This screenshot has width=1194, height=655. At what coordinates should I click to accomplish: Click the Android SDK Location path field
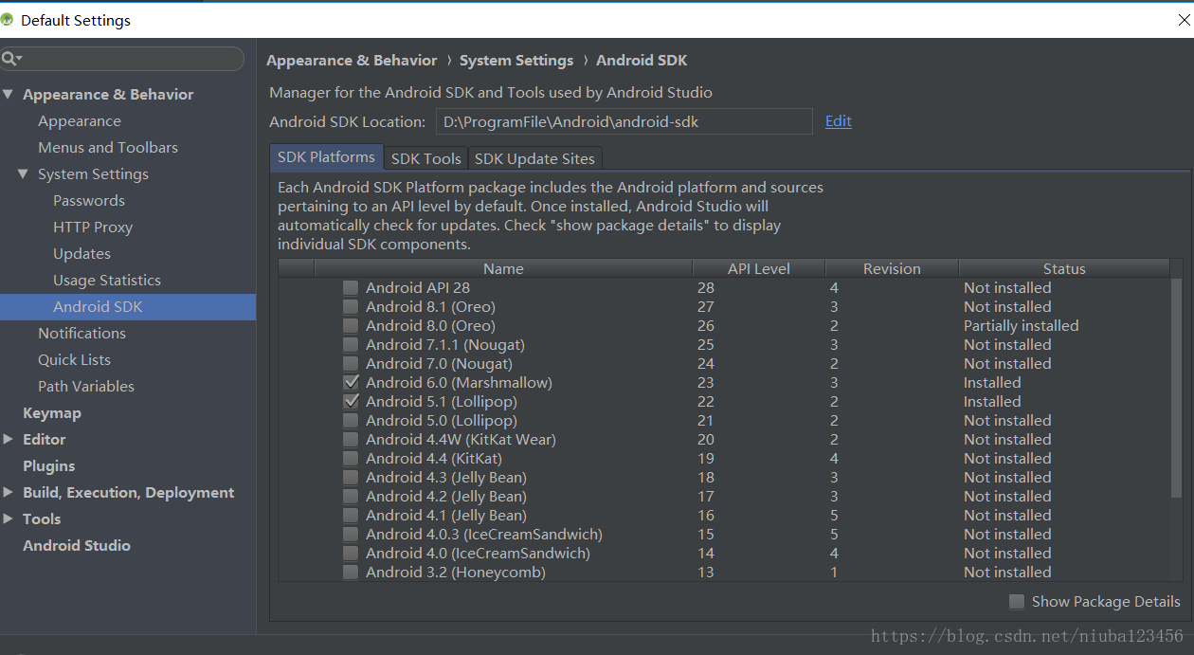tap(624, 121)
